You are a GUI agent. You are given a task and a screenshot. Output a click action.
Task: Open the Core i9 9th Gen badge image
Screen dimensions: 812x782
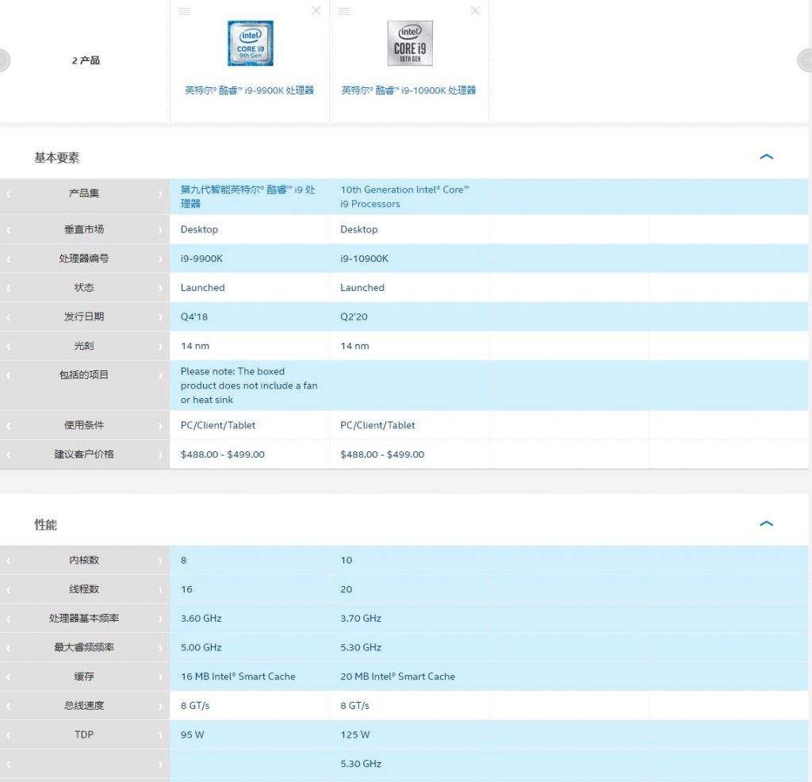(x=250, y=44)
